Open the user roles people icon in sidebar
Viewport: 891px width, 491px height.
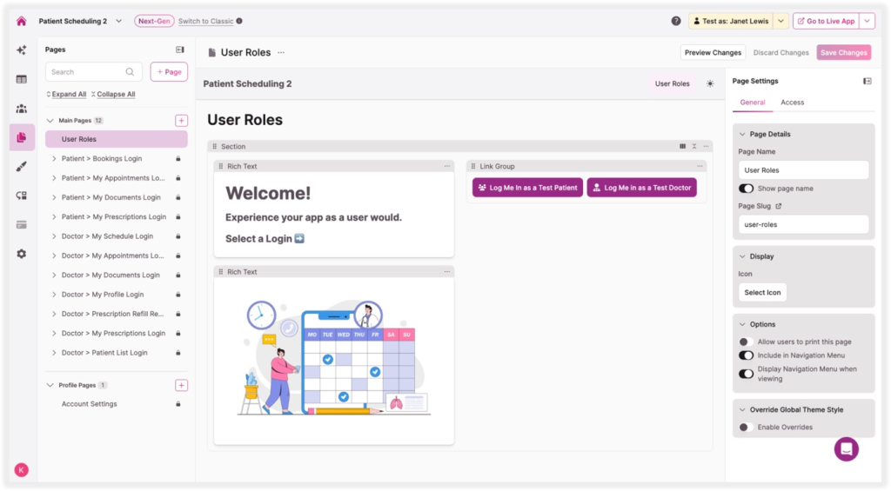tap(22, 109)
